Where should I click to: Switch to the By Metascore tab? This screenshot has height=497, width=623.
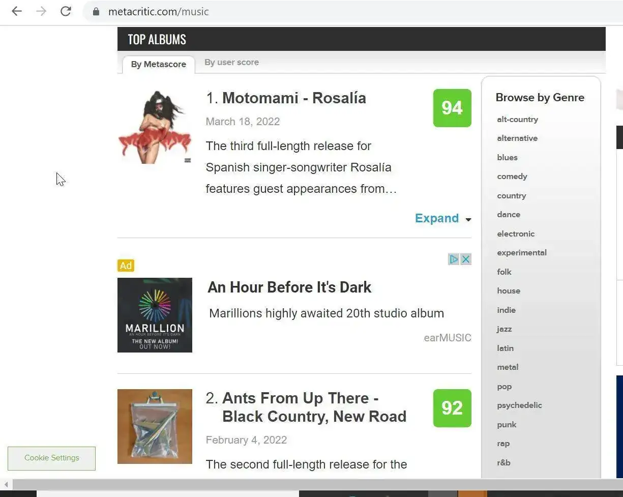(x=159, y=65)
